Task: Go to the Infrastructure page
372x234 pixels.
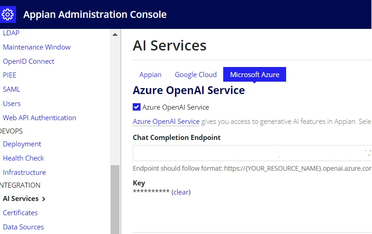Action: pyautogui.click(x=24, y=173)
